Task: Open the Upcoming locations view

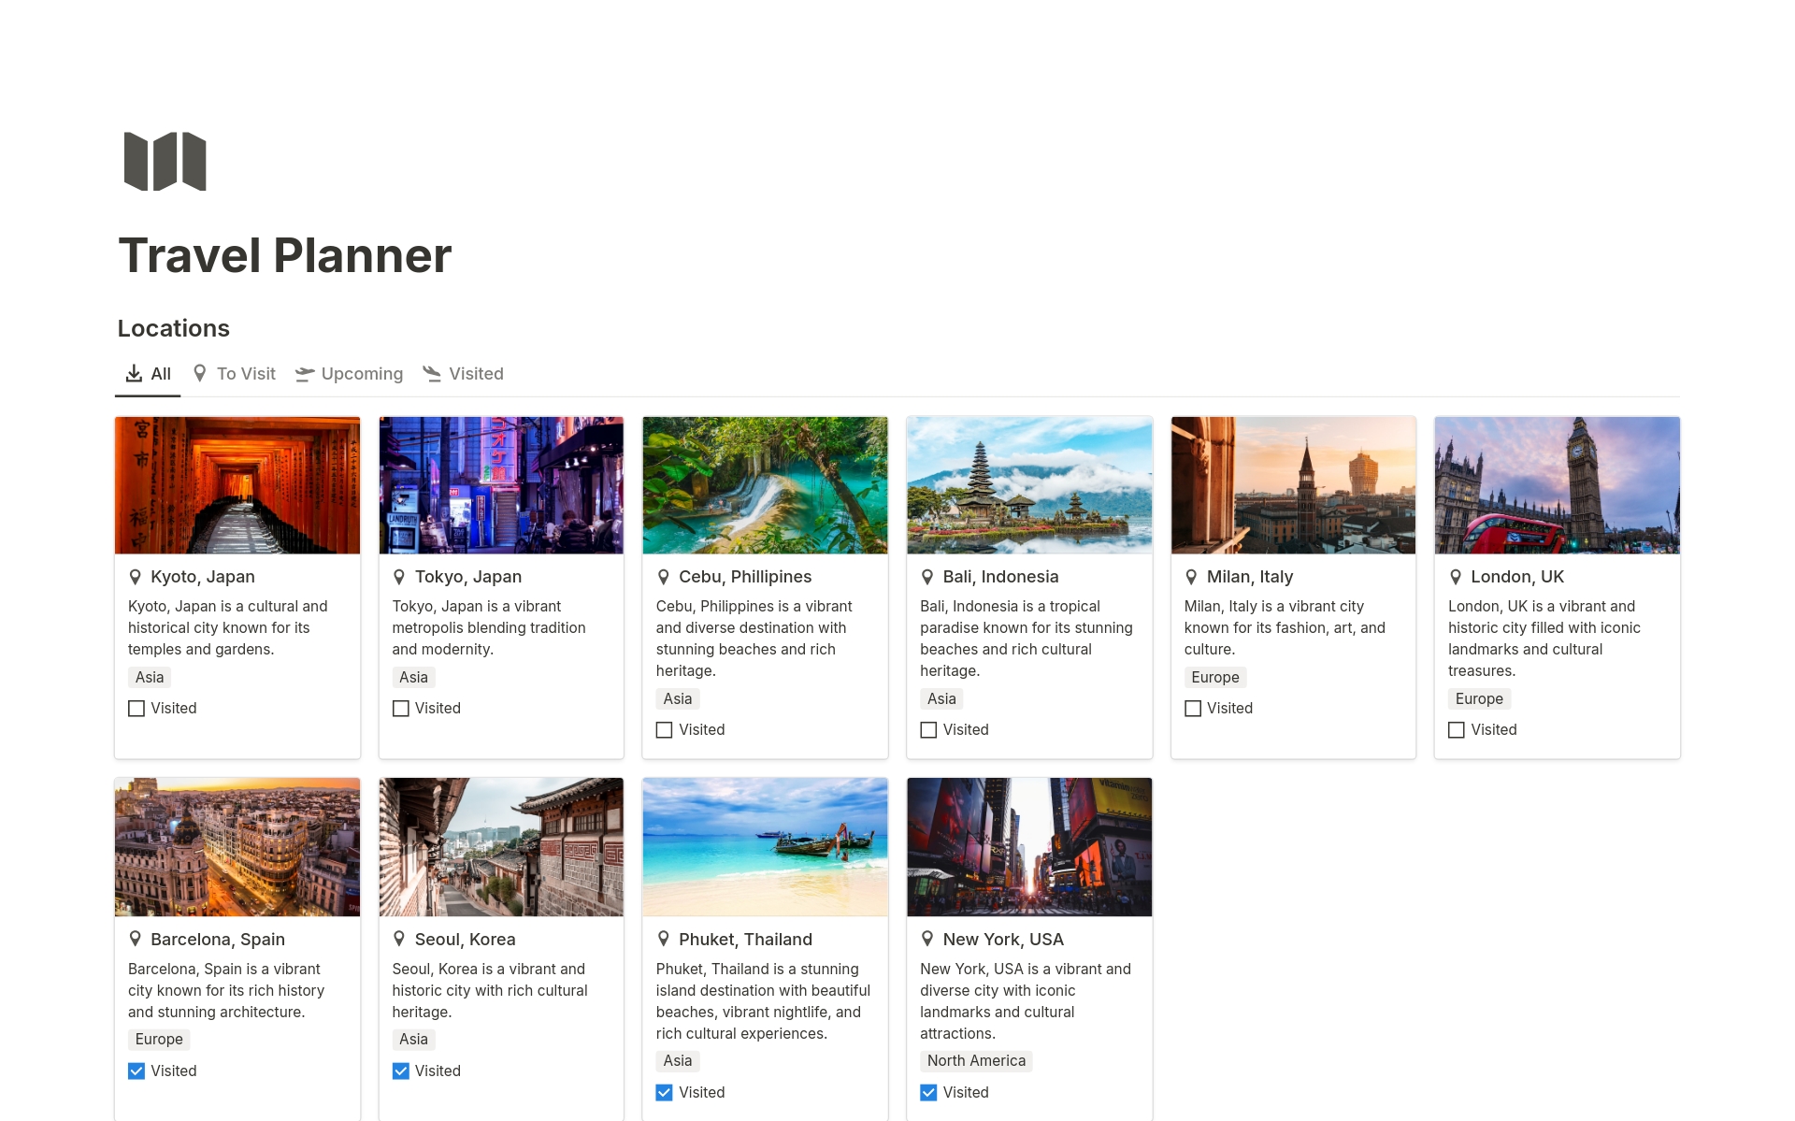Action: (362, 373)
